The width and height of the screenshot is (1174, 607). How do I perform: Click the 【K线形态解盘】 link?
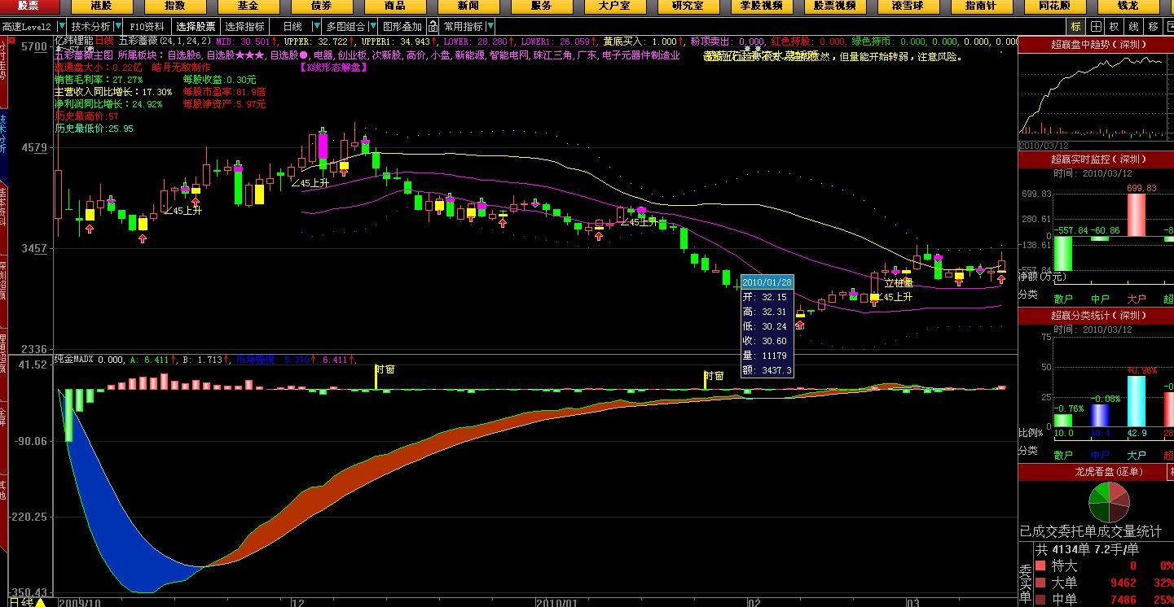pyautogui.click(x=333, y=67)
